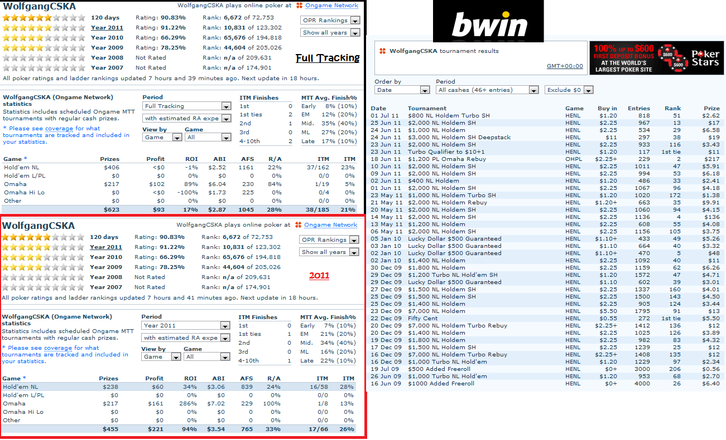Open the coverage link in top statistics
This screenshot has width=726, height=440.
59,129
